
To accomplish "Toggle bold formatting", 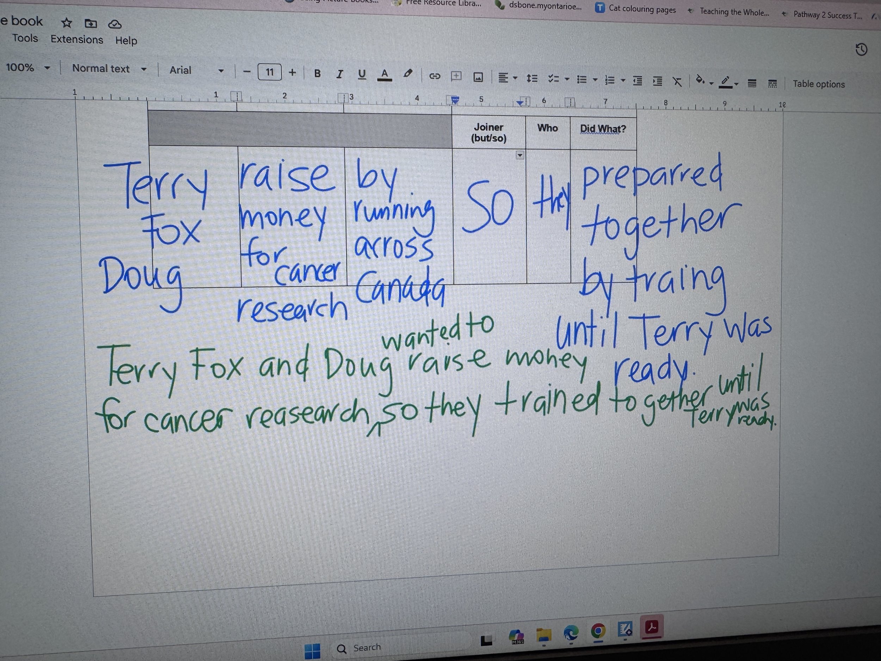I will 318,74.
